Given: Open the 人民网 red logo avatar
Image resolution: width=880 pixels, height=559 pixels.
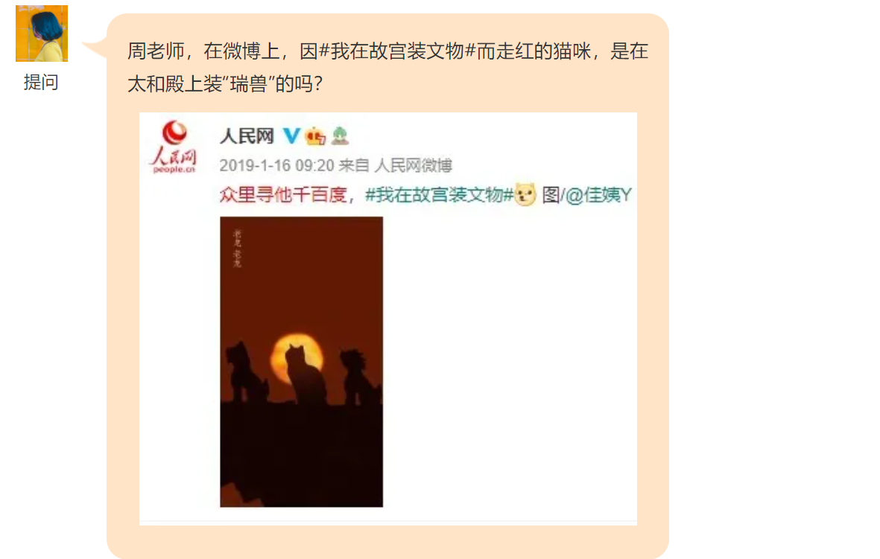Looking at the screenshot, I should click(x=174, y=147).
